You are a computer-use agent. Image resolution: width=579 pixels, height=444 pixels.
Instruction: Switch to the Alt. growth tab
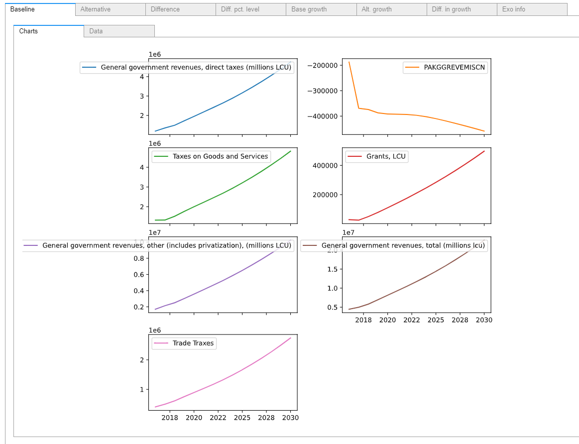[391, 9]
